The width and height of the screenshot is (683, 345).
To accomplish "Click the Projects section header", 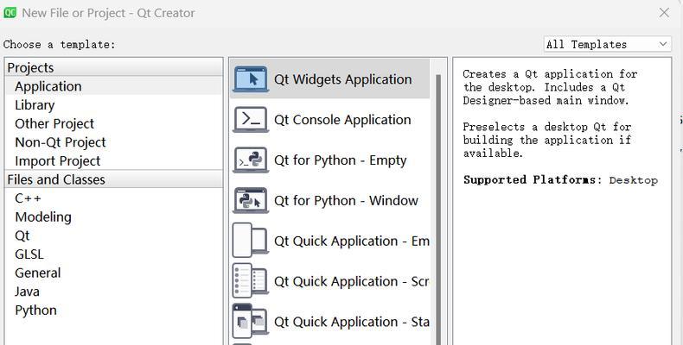I will tap(113, 67).
